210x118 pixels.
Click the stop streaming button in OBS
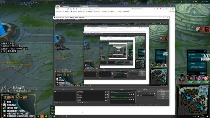(x=163, y=91)
